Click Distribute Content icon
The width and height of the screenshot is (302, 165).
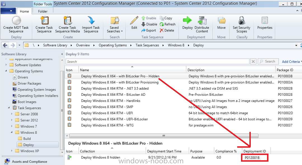coord(202,21)
